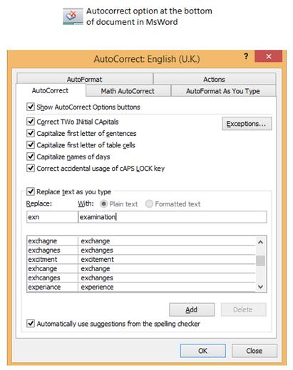Select the Formatted text radio button
Image resolution: width=293 pixels, height=370 pixels.
[149, 203]
